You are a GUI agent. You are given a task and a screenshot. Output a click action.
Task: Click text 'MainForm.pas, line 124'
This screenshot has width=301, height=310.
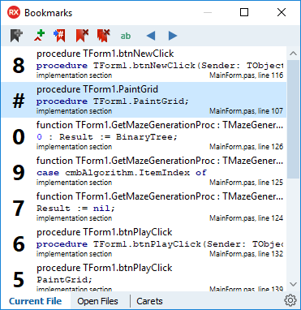(247, 218)
